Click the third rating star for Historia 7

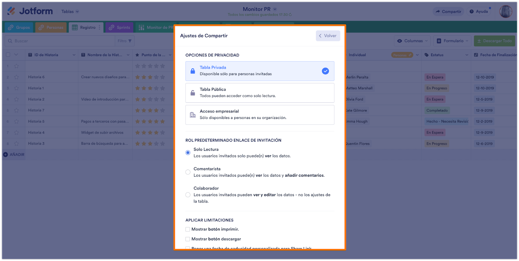coord(150,110)
